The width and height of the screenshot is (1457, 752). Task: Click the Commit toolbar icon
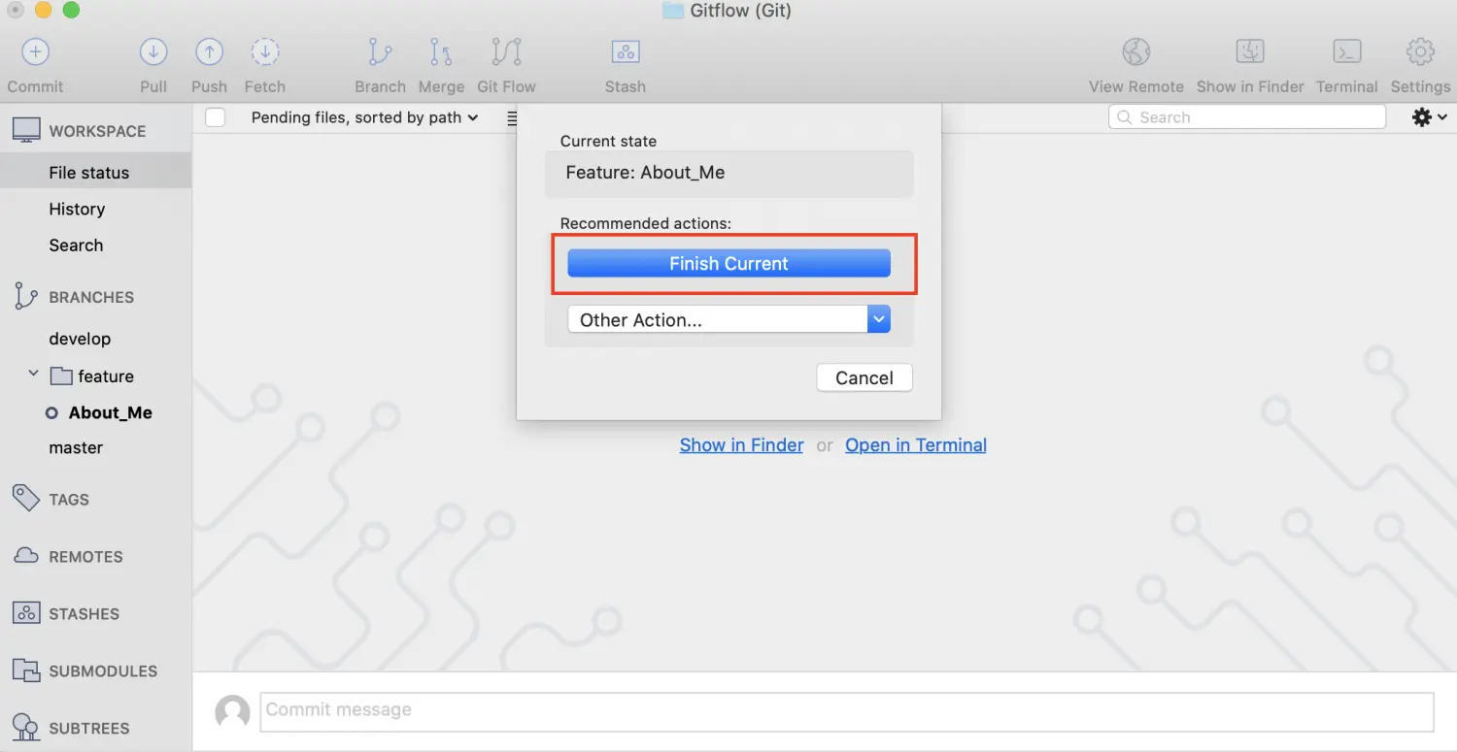click(35, 51)
